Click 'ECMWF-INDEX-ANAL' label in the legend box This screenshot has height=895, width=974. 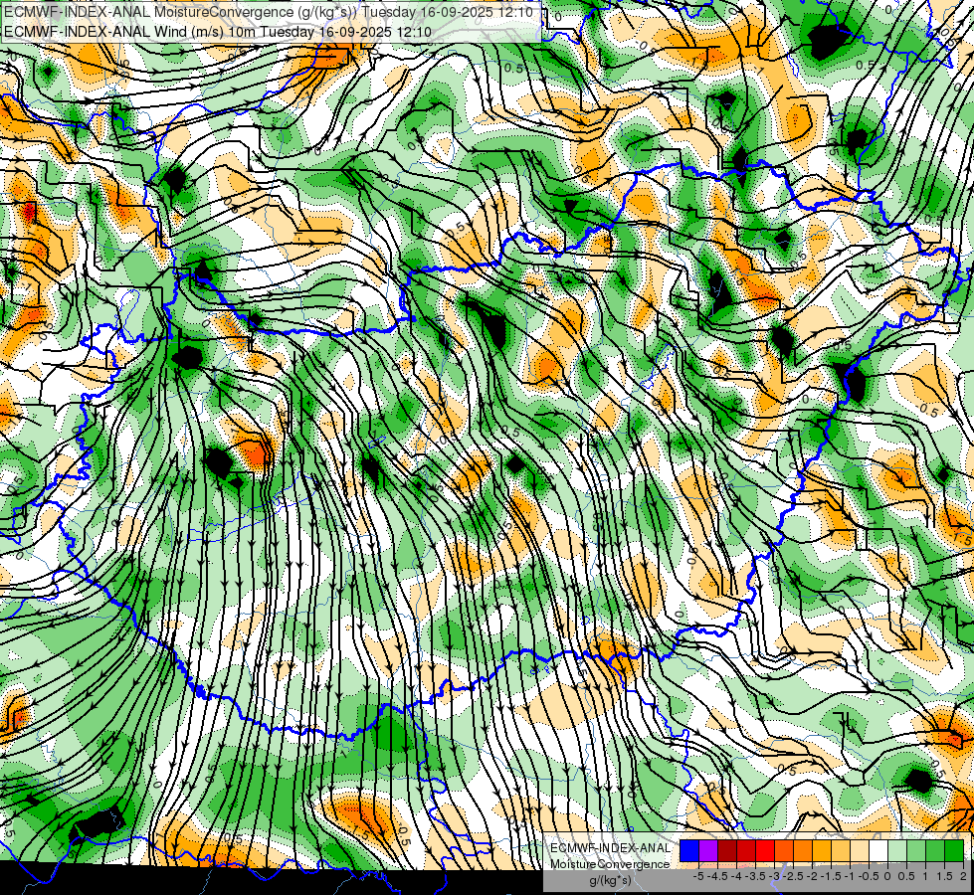[x=611, y=848]
